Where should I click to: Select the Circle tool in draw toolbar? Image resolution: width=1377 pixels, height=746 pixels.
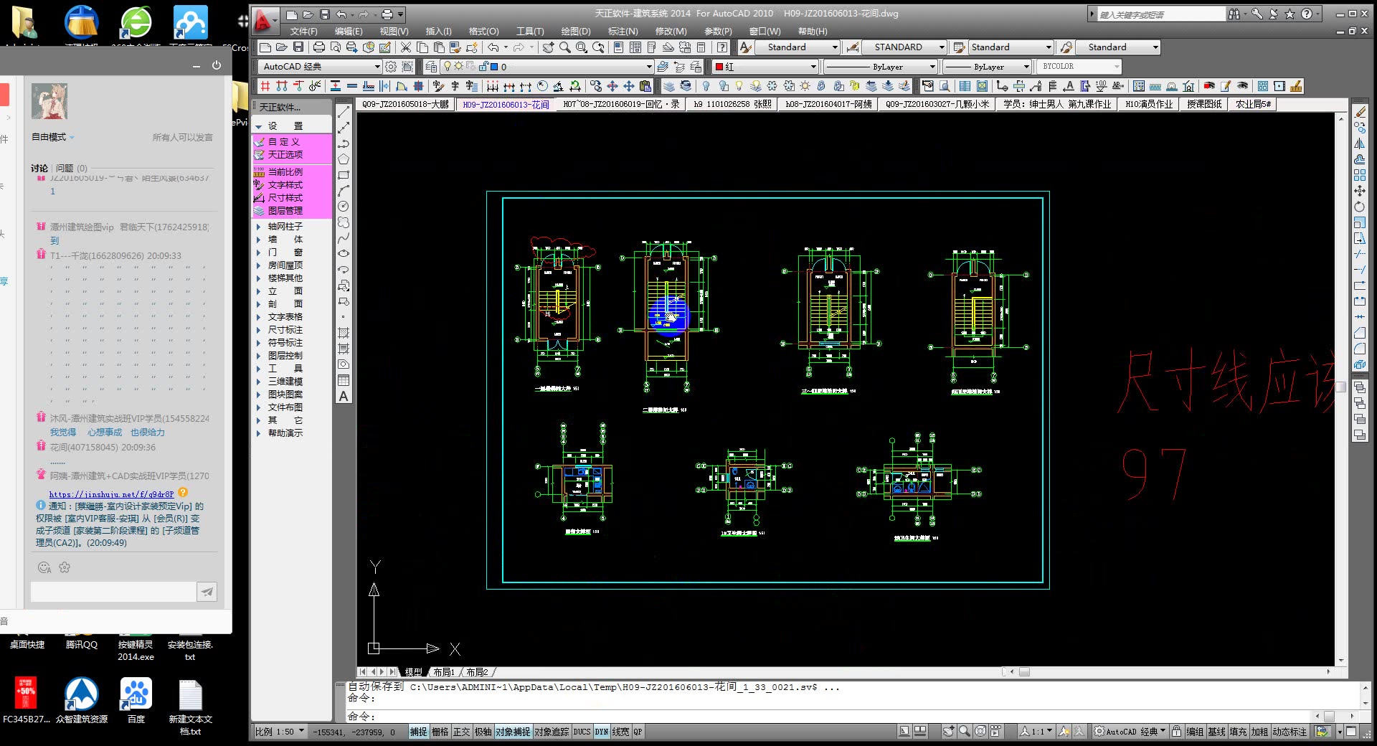pos(344,207)
